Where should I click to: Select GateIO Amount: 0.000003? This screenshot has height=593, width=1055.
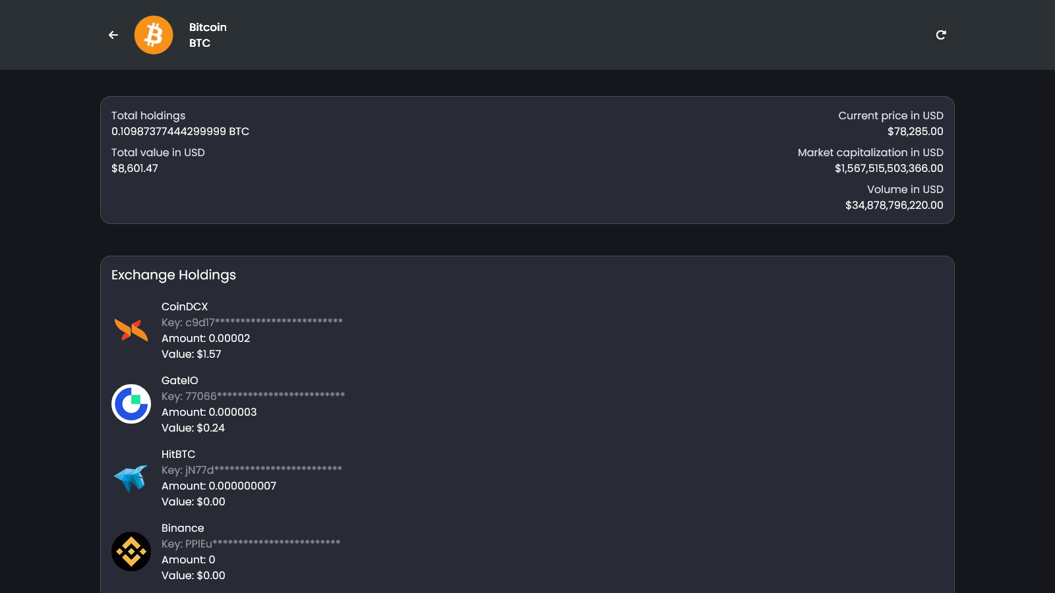coord(209,412)
